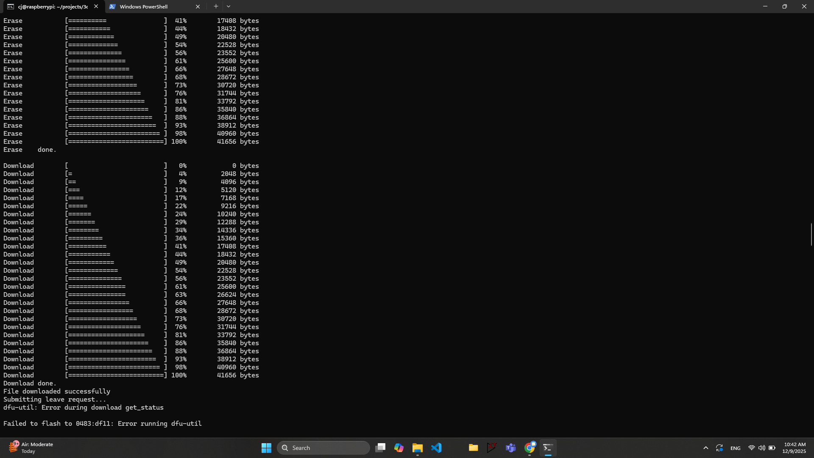This screenshot has height=458, width=814.
Task: Open a new terminal tab
Action: tap(216, 6)
